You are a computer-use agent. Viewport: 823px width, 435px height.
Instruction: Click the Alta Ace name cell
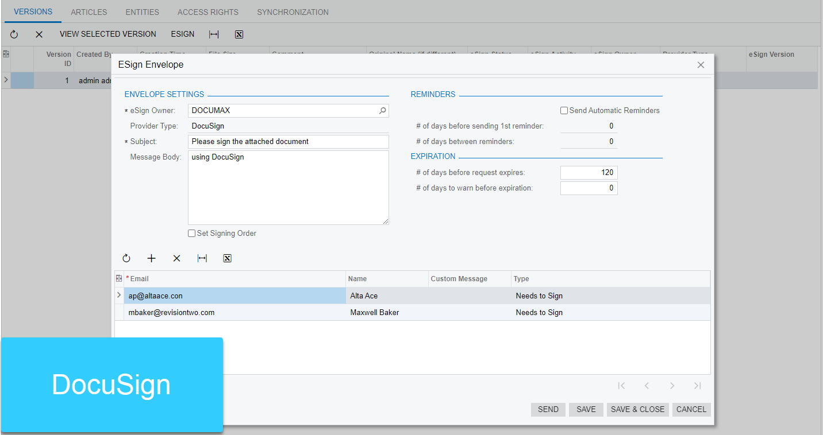pos(387,296)
